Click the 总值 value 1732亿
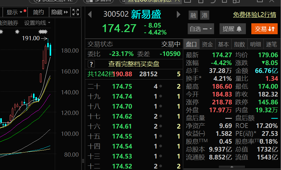Image resolution: width=281 pixels, height=170 pixels. coord(267,149)
